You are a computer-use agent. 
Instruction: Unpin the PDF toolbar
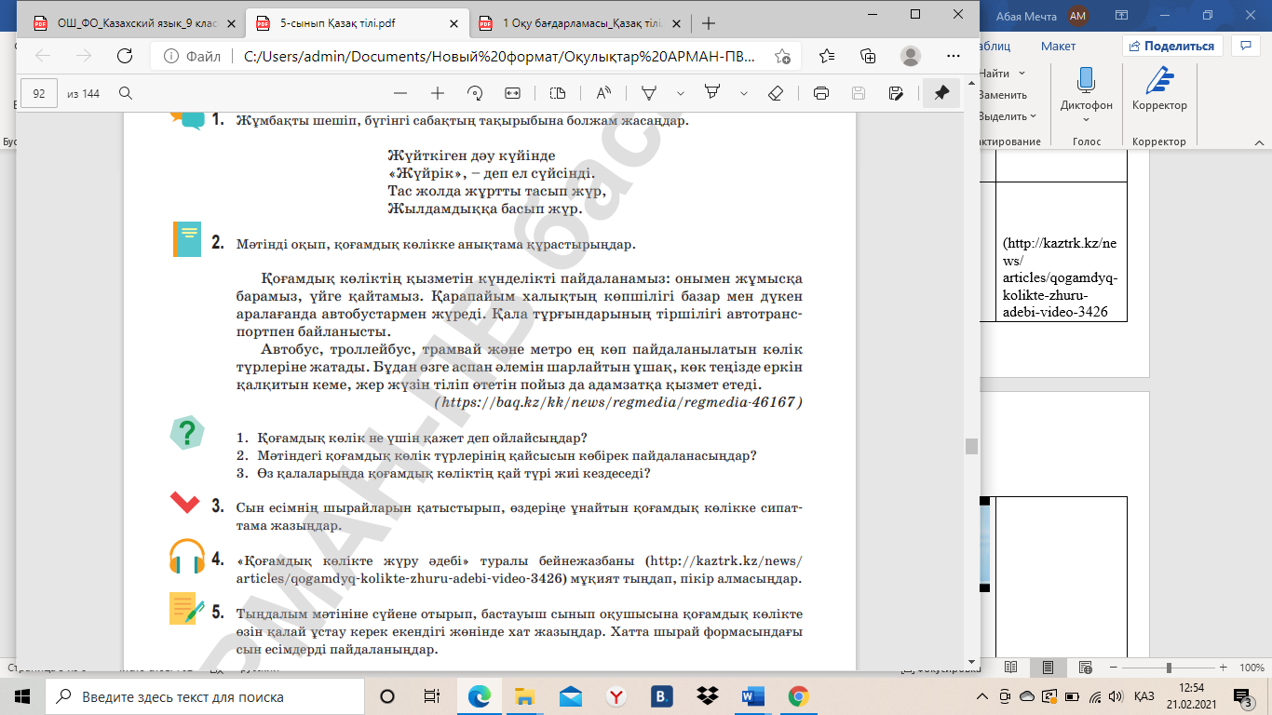point(941,93)
